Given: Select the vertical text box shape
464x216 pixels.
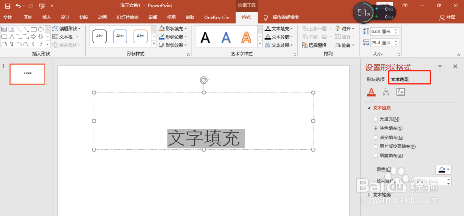Looking at the screenshot, I should (x=12, y=29).
